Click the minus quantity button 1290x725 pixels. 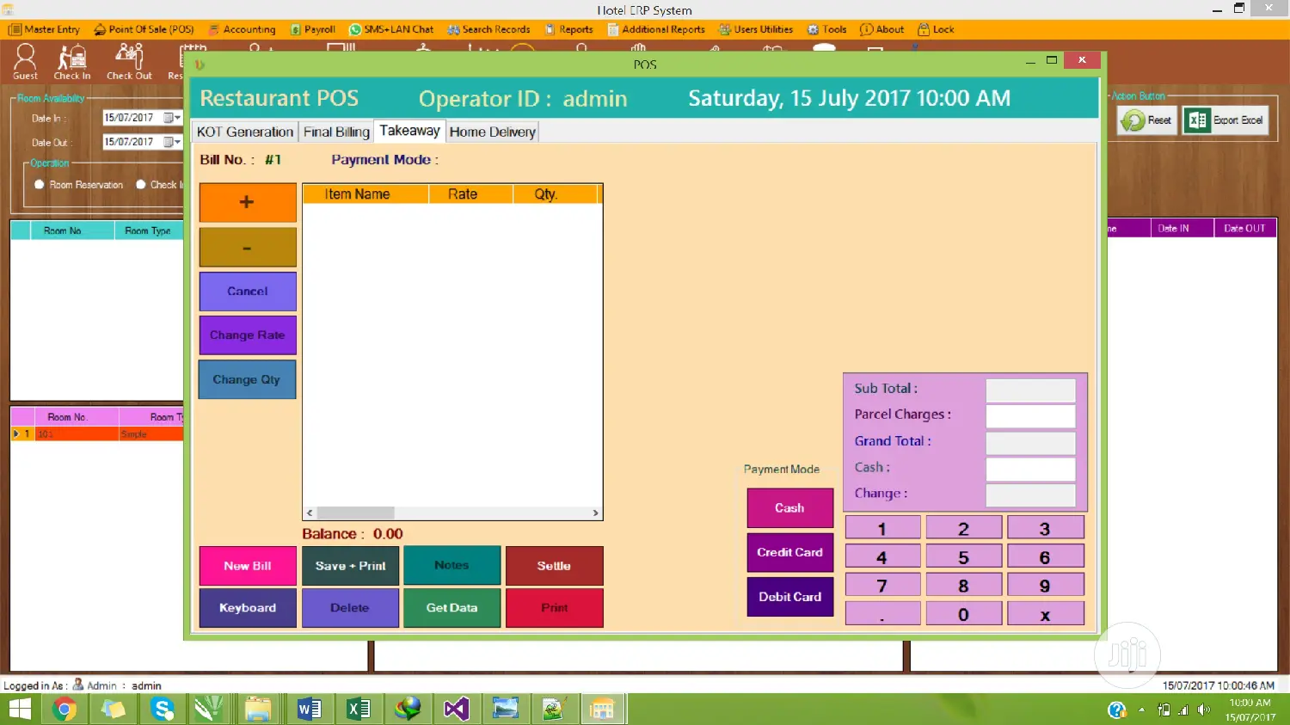point(248,248)
